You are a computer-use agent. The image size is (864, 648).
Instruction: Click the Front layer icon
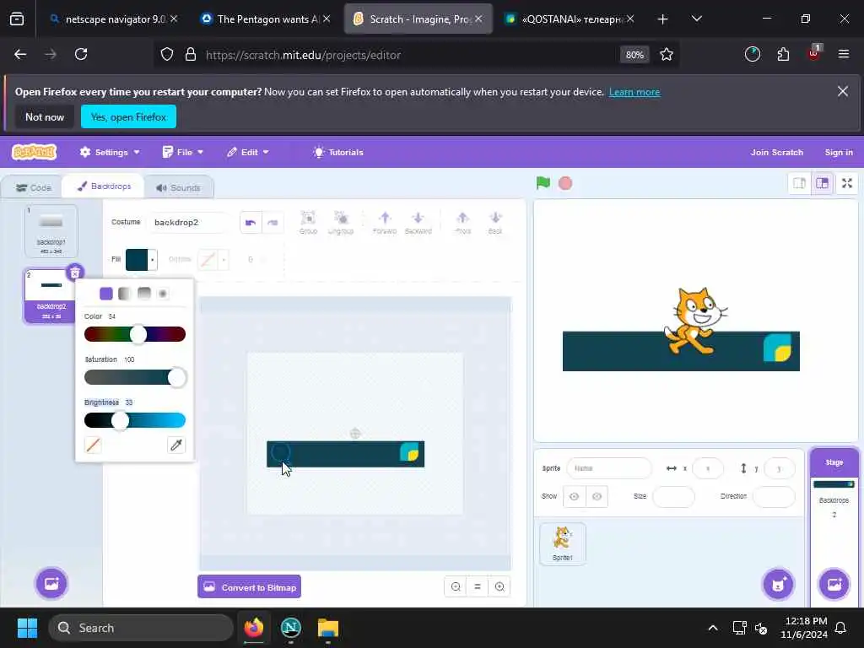[463, 223]
